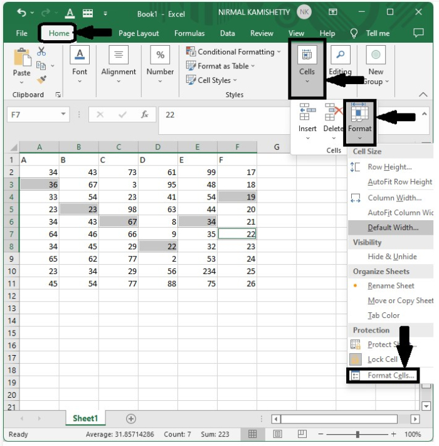439x446 pixels.
Task: Click the Insert cells icon
Action: point(307,112)
